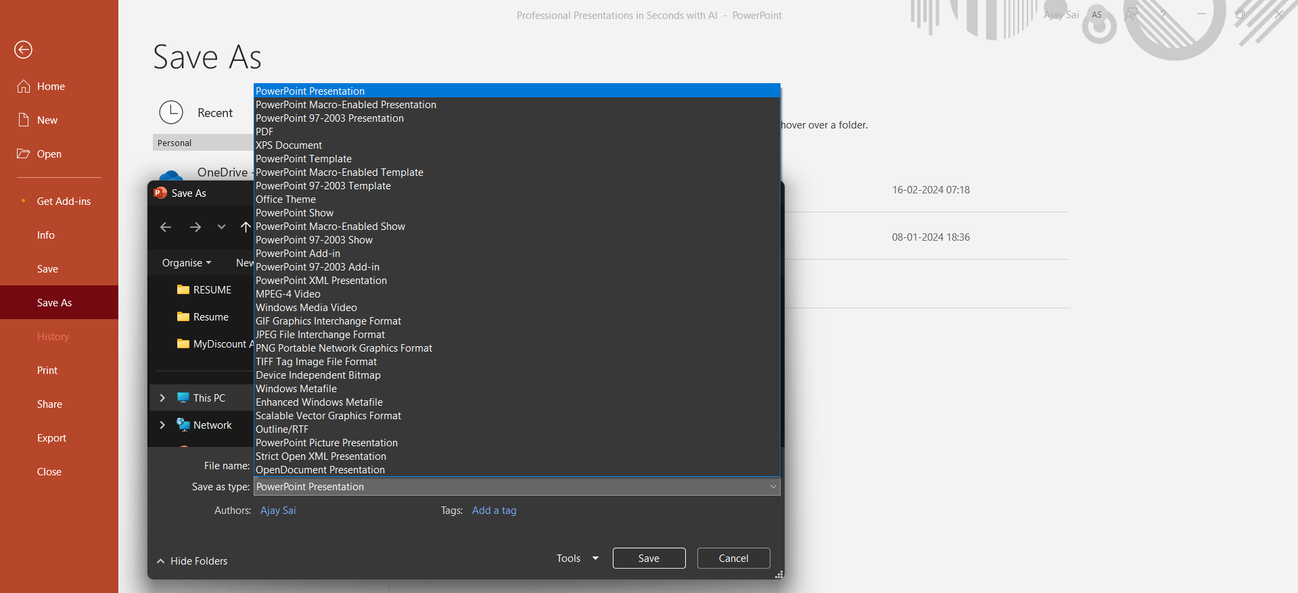Select PowerPoint Macro-Enabled Show
Screen dimensions: 1298x593
coord(517,227)
